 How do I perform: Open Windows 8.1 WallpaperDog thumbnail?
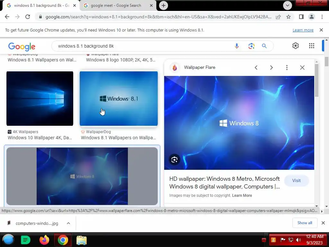[x=119, y=98]
